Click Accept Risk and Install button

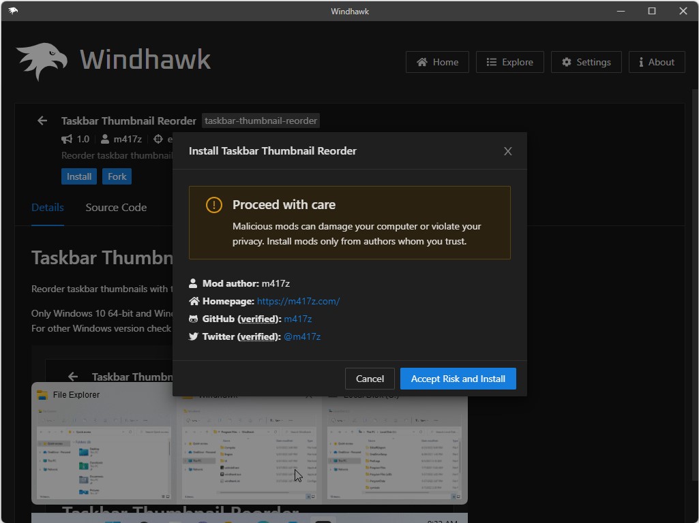(458, 379)
